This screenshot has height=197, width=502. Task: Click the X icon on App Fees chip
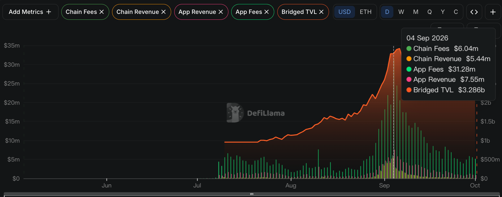pos(266,12)
